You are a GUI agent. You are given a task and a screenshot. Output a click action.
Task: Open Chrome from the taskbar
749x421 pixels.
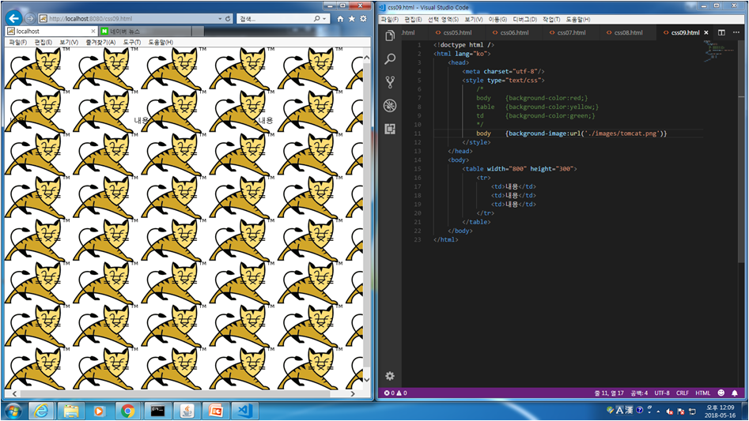(128, 411)
